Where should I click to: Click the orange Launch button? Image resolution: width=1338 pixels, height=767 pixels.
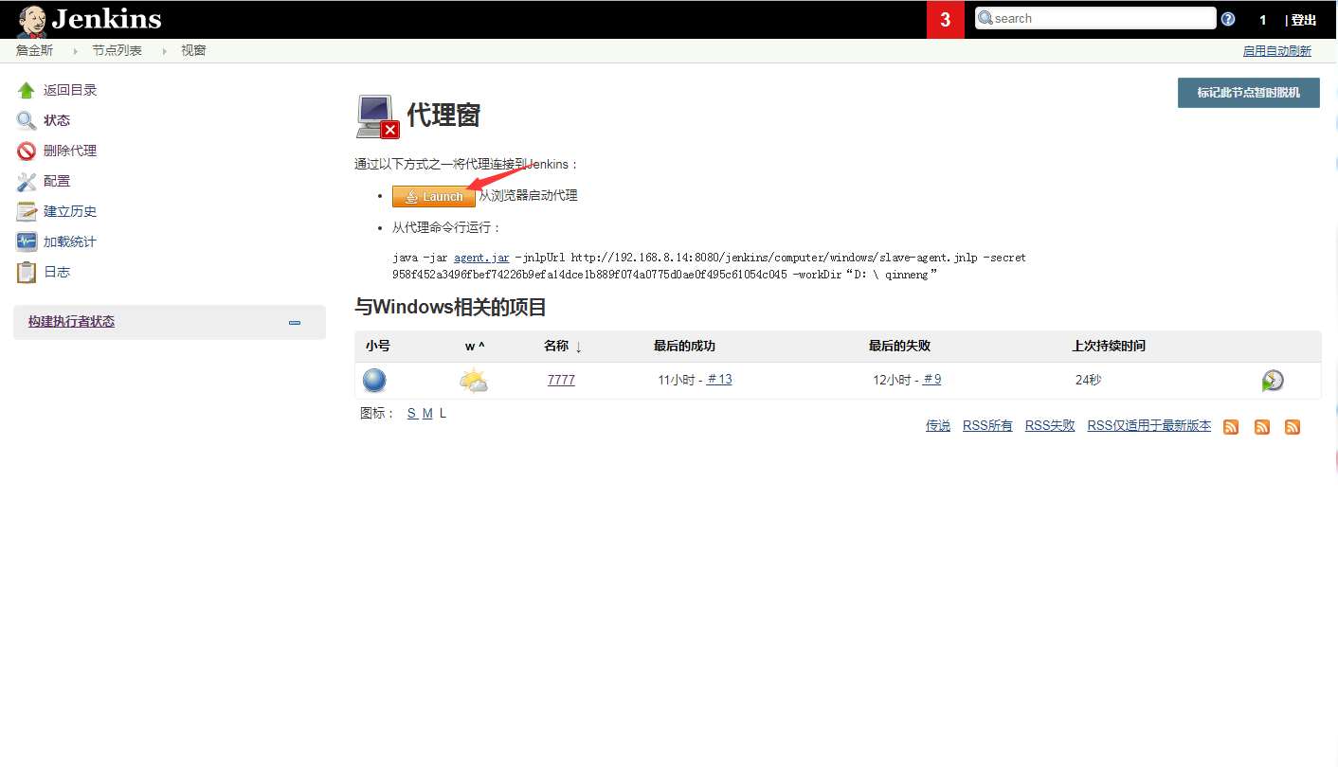click(x=434, y=197)
